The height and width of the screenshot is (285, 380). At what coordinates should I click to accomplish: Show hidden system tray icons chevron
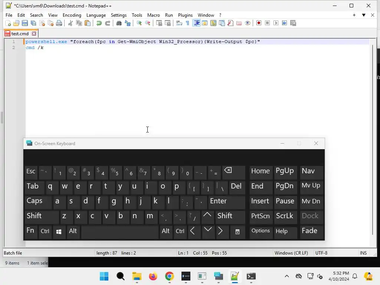pos(287,276)
